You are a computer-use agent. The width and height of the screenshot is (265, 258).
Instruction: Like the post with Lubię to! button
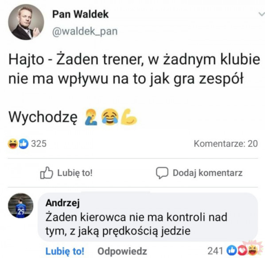(x=66, y=173)
